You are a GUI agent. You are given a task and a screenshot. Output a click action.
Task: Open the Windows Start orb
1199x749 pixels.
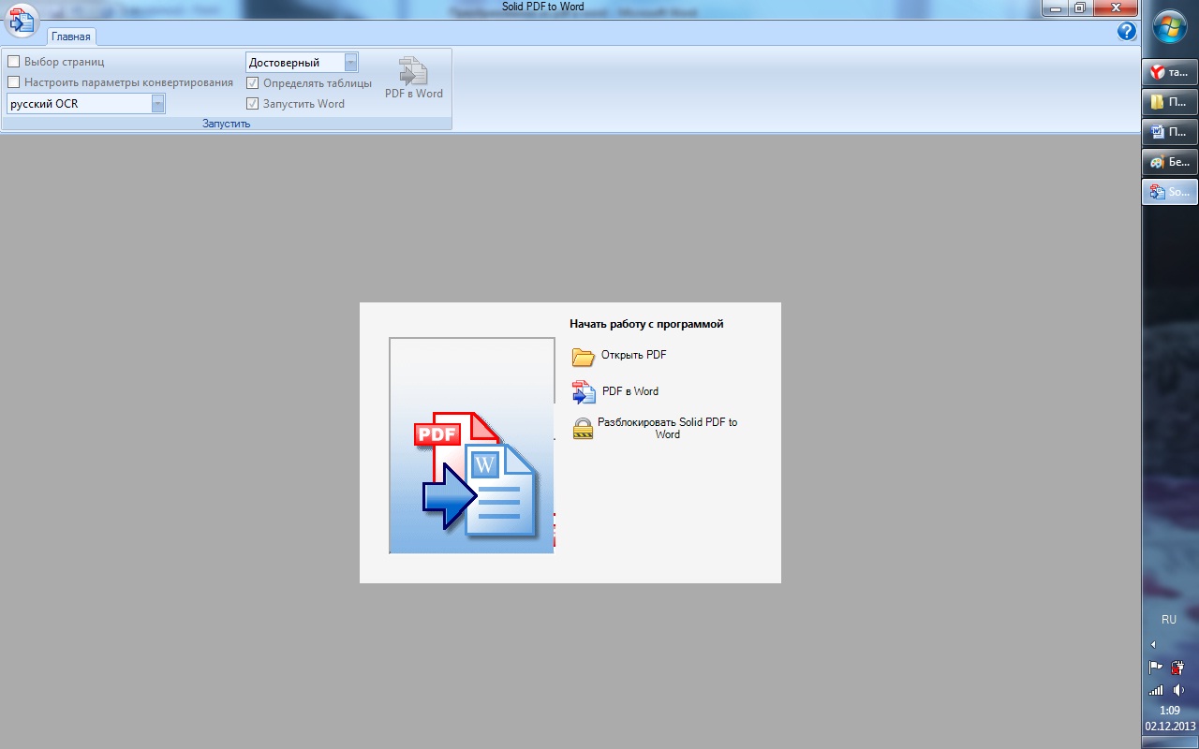[1170, 28]
